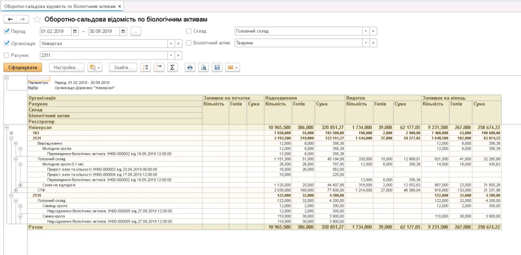Viewport: 521px width, 255px height.
Task: Collapse the Самка кроля group
Action: [x=20, y=216]
